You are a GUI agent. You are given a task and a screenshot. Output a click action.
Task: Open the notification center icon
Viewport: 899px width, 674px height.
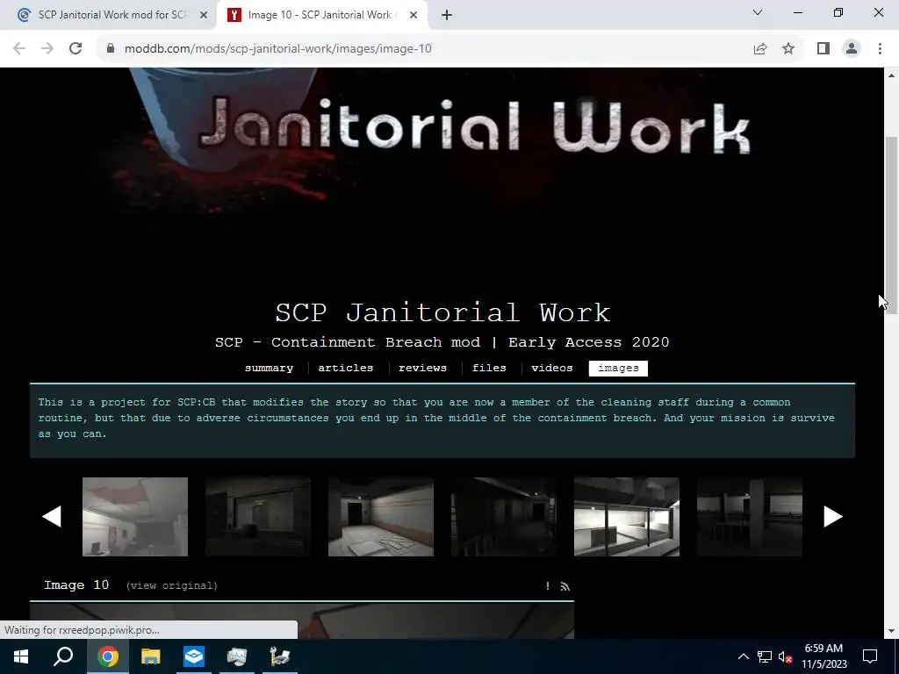870,656
